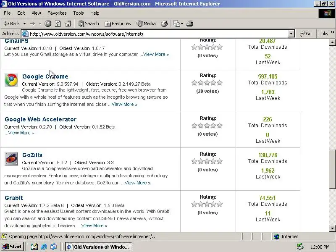Click the Forward arrow toolbar button
Viewport: 336px width, 252px height.
coord(32,24)
